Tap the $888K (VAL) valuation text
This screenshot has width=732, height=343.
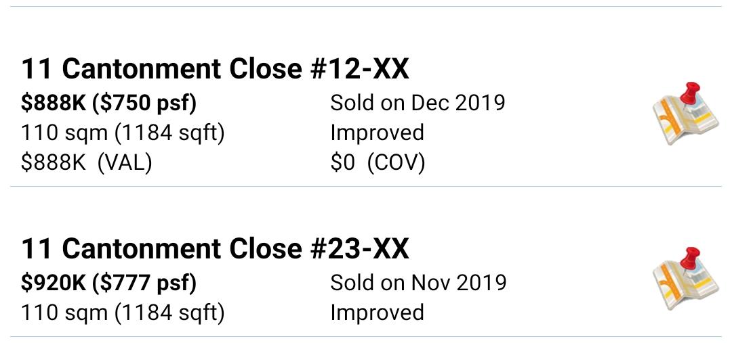click(x=86, y=162)
